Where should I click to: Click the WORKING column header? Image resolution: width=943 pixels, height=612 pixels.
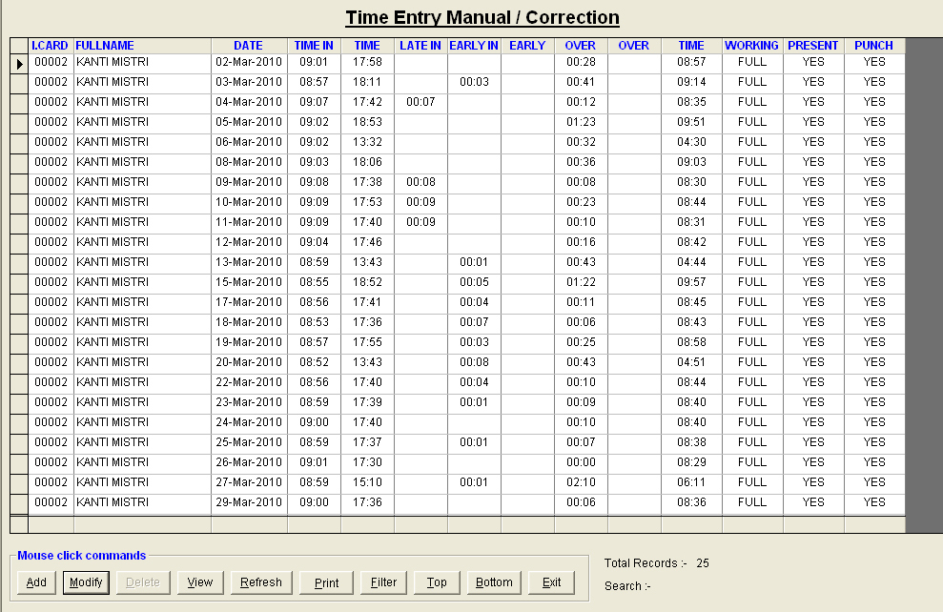751,46
